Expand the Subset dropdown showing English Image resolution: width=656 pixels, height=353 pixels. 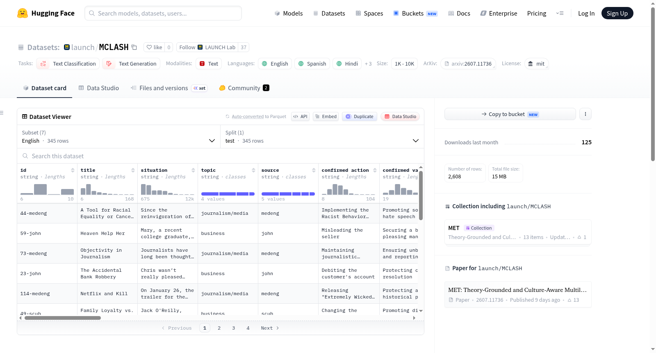coord(119,137)
